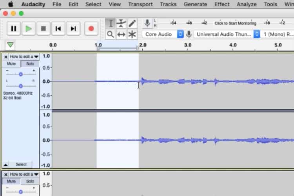
Task: Open the Apple menu
Action: [11, 4]
